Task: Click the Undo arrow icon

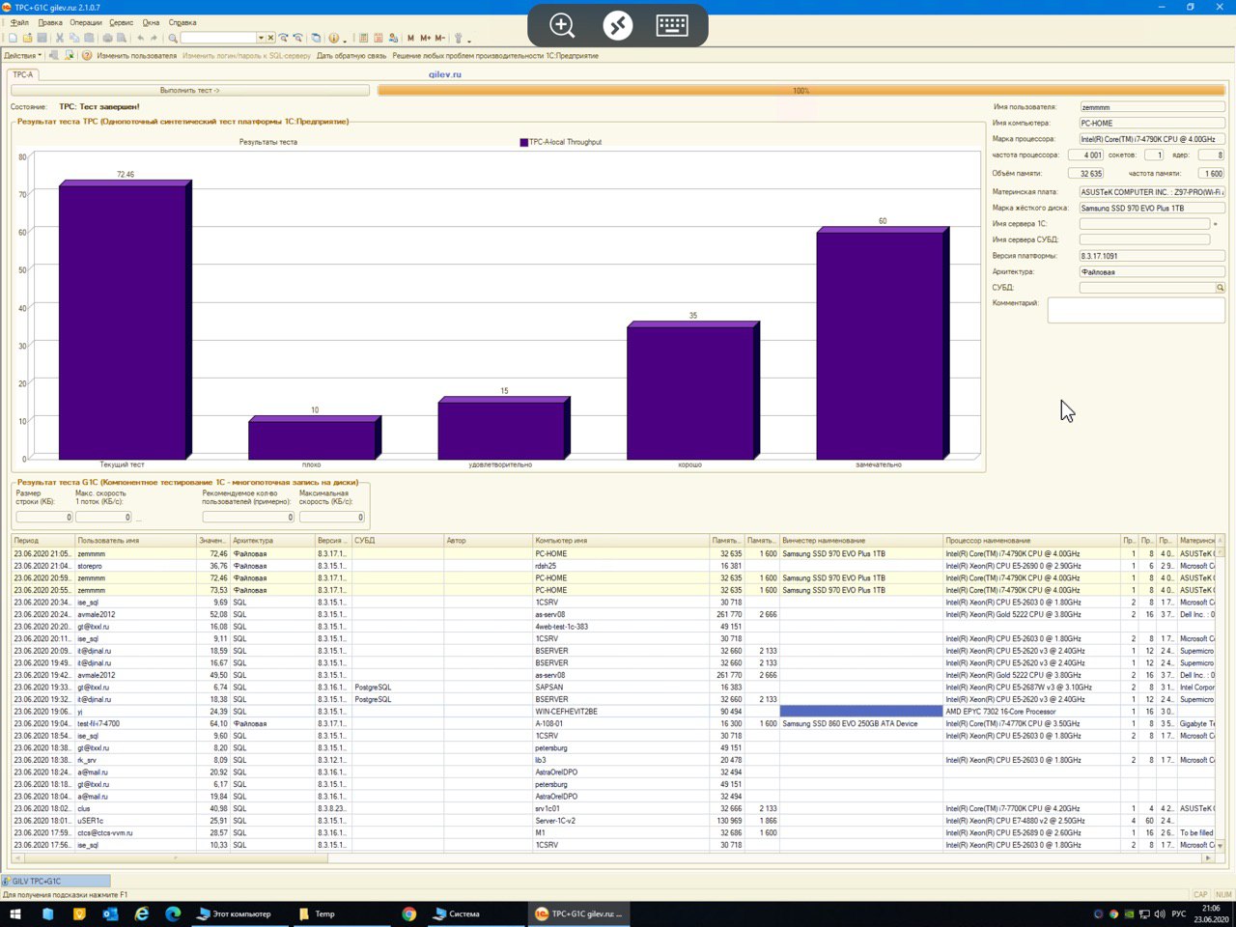Action: point(141,38)
